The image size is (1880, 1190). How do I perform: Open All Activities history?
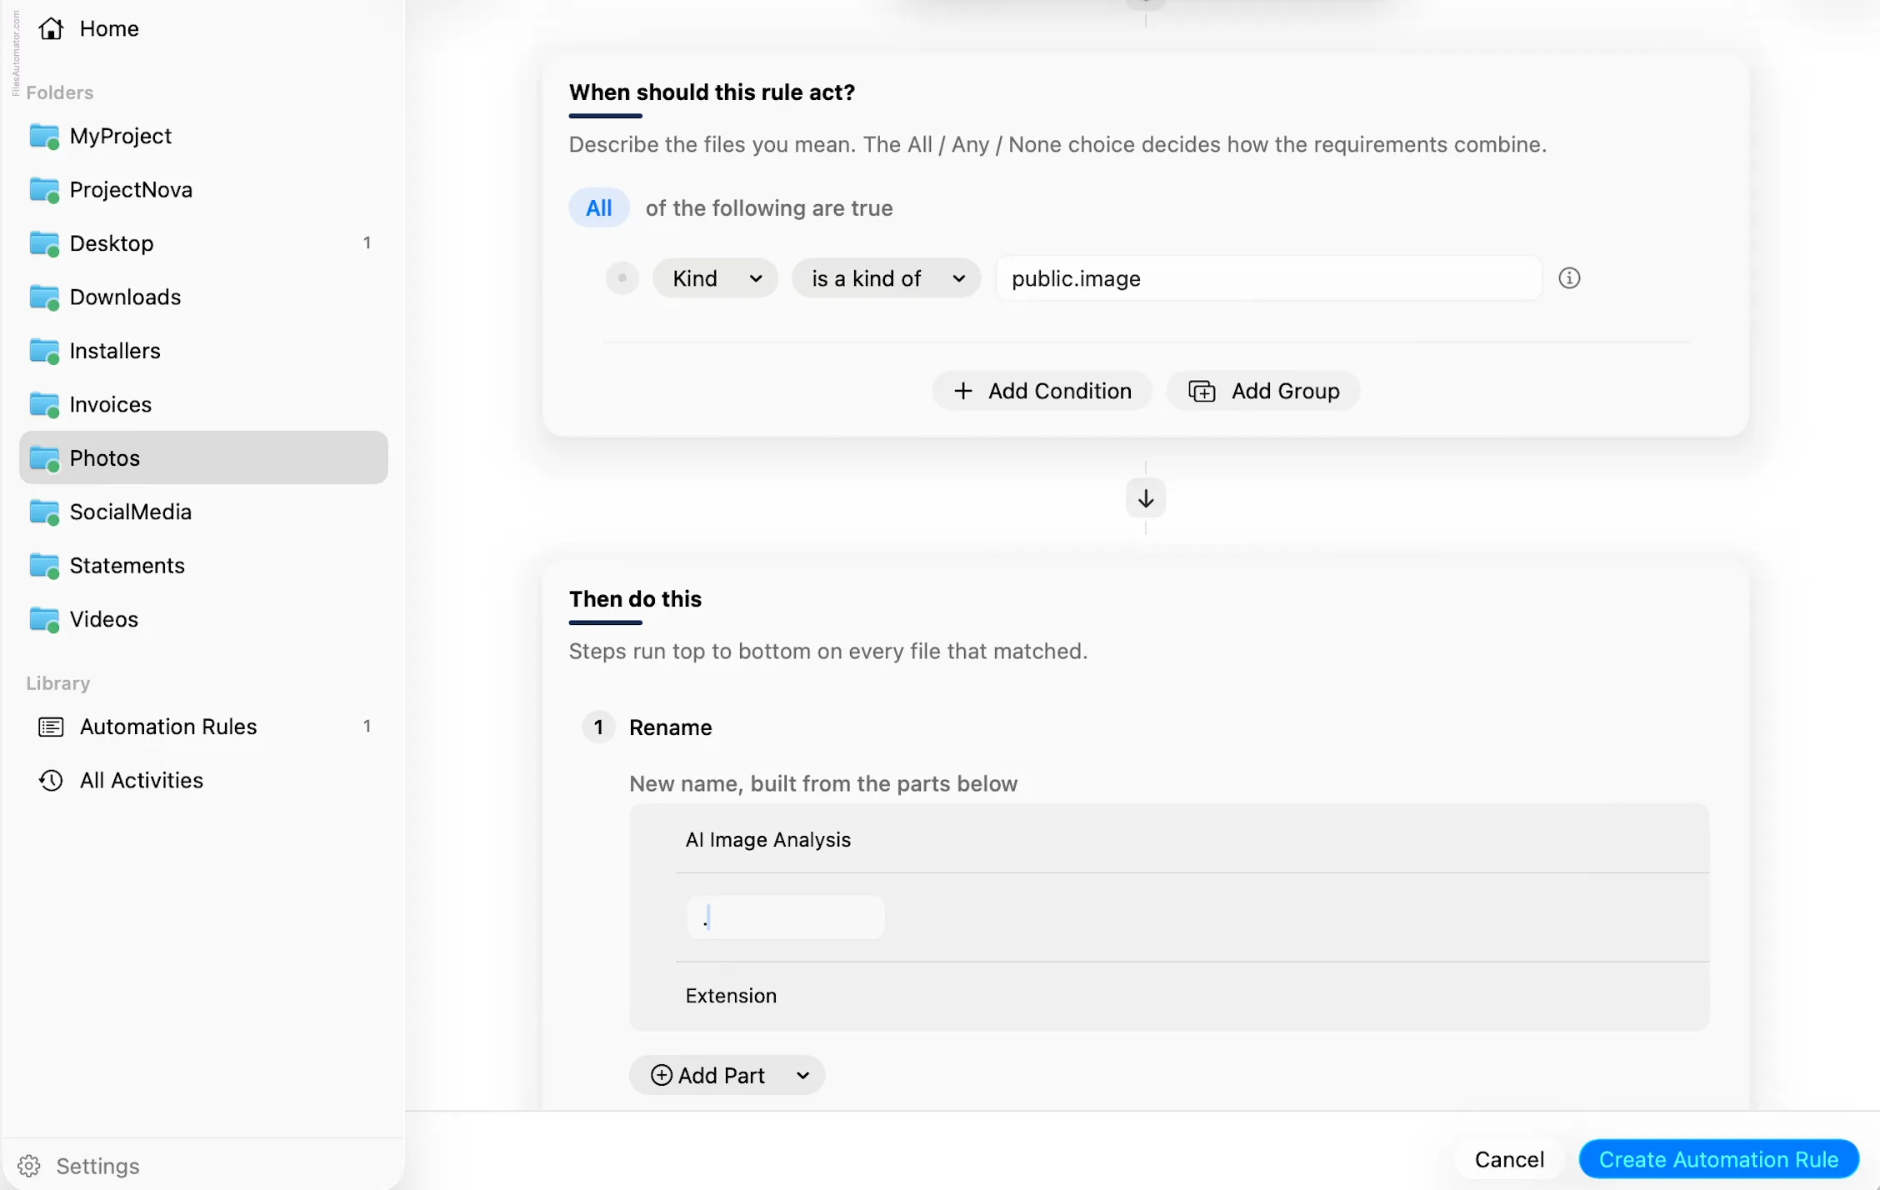[202, 780]
